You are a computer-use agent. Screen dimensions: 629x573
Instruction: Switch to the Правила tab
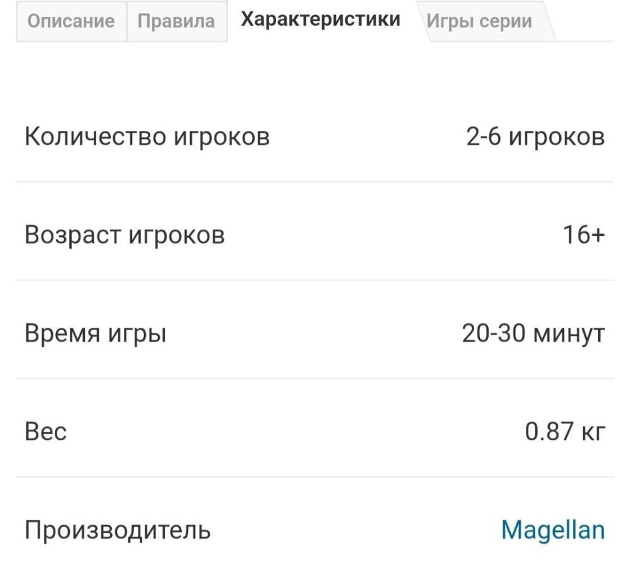point(177,21)
